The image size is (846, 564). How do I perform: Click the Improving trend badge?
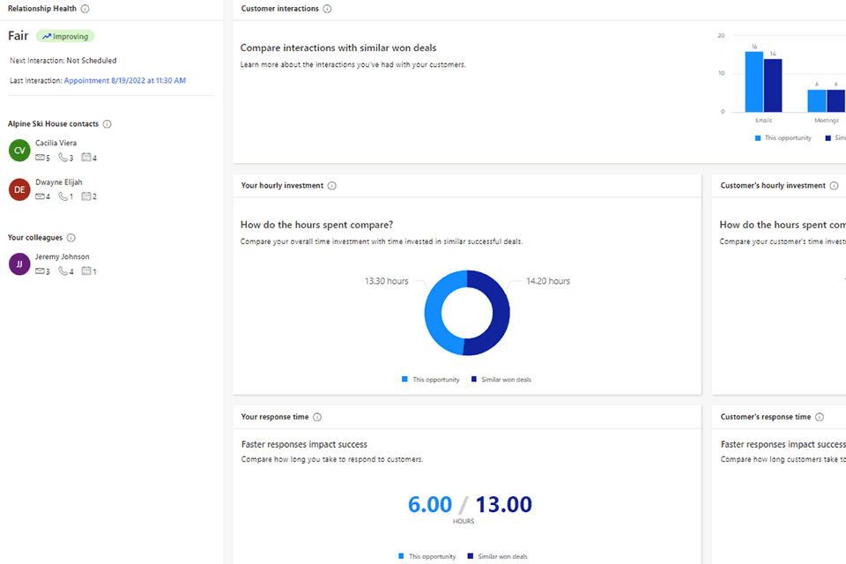65,36
